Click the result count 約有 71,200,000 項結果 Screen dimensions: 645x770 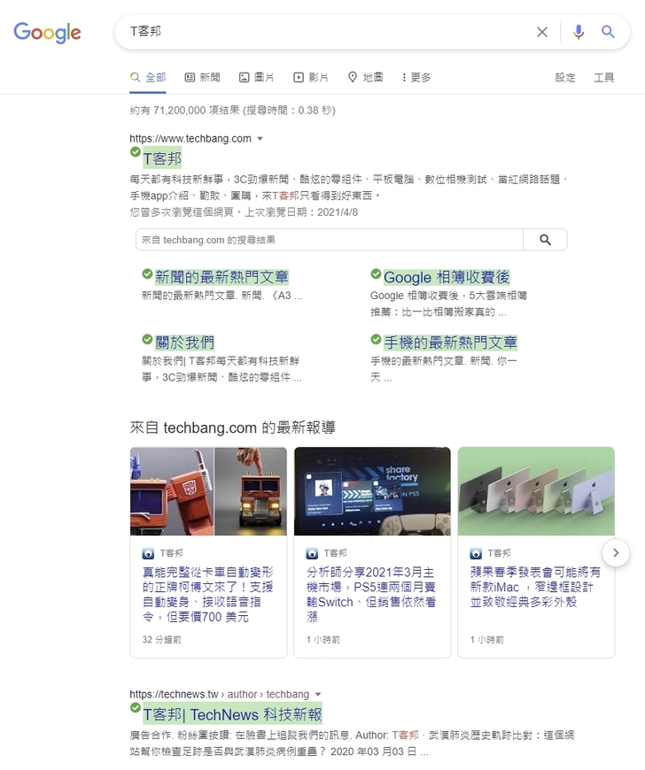coord(232,110)
